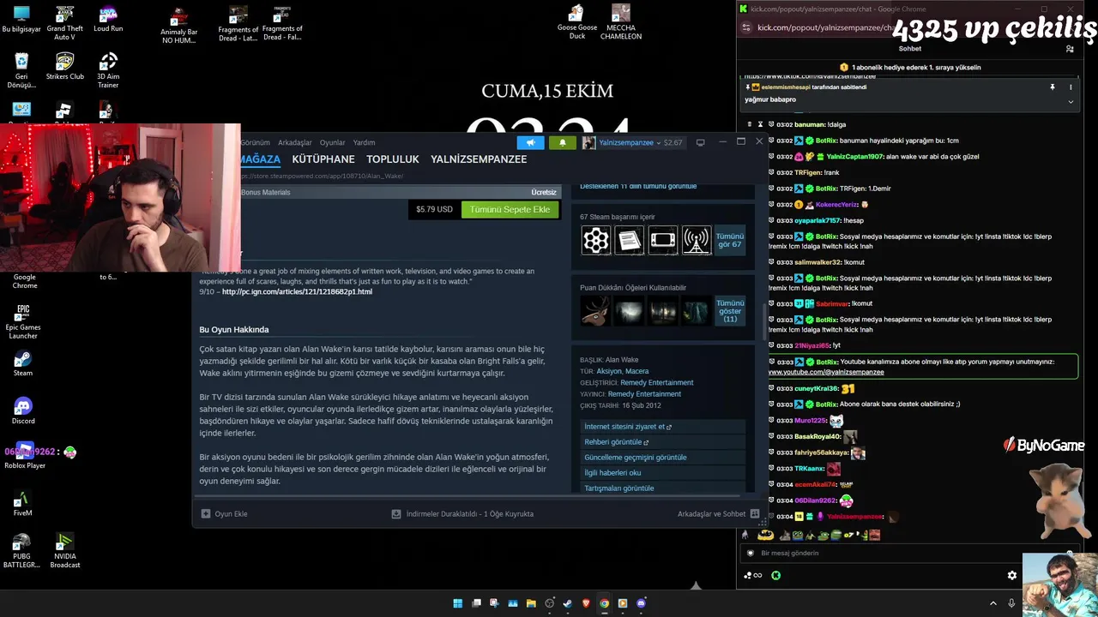Open Brave browser from taskbar
The width and height of the screenshot is (1098, 617).
coord(587,603)
